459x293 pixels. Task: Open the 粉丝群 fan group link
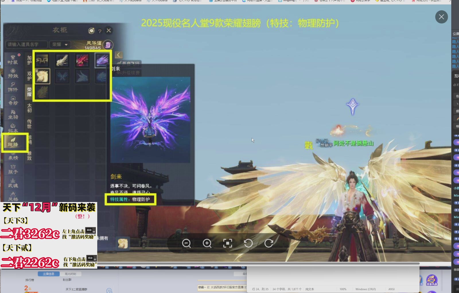(67, 280)
